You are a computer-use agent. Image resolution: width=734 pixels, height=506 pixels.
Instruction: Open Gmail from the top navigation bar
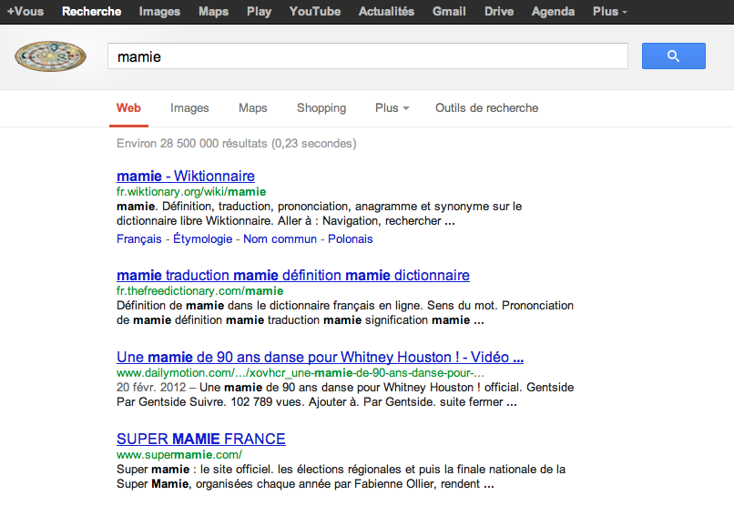pyautogui.click(x=449, y=12)
